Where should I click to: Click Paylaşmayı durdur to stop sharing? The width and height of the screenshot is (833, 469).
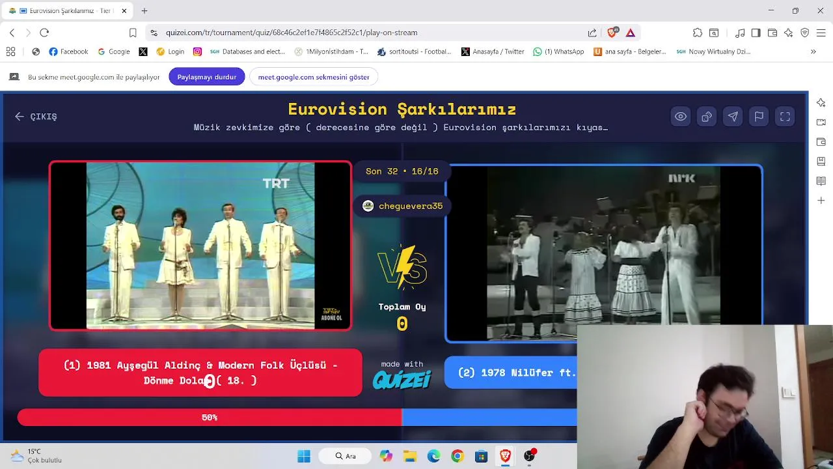[207, 77]
